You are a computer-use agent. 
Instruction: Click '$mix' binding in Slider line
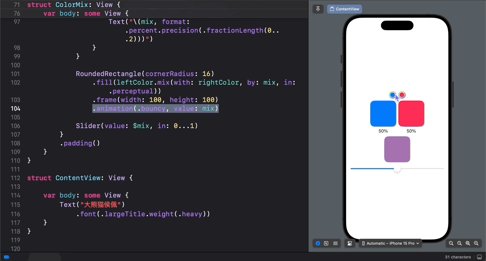click(141, 126)
